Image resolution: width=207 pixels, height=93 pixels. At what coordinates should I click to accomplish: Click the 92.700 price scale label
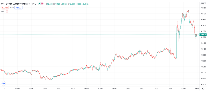tap(203, 14)
